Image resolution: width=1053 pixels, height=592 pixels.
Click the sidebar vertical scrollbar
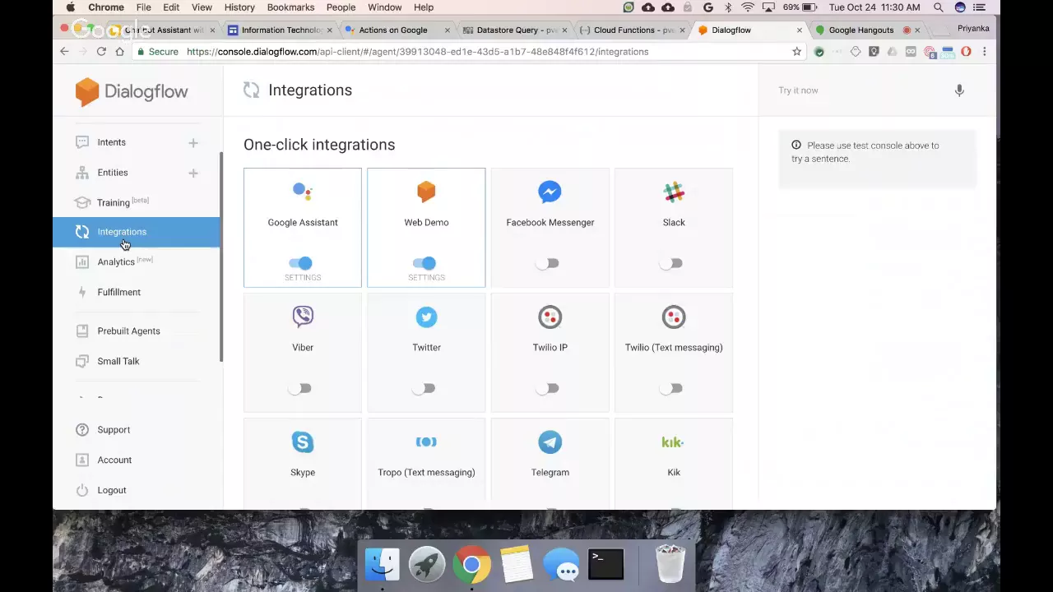[x=220, y=257]
